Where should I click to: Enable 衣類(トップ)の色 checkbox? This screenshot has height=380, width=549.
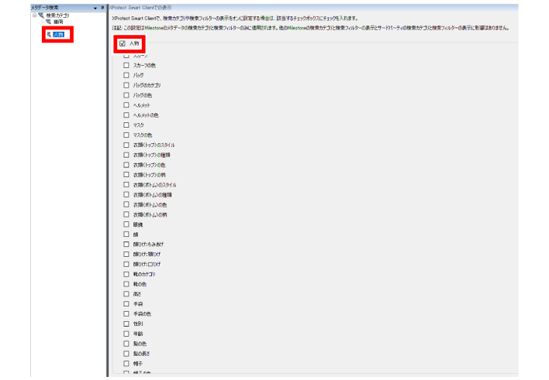[126, 165]
